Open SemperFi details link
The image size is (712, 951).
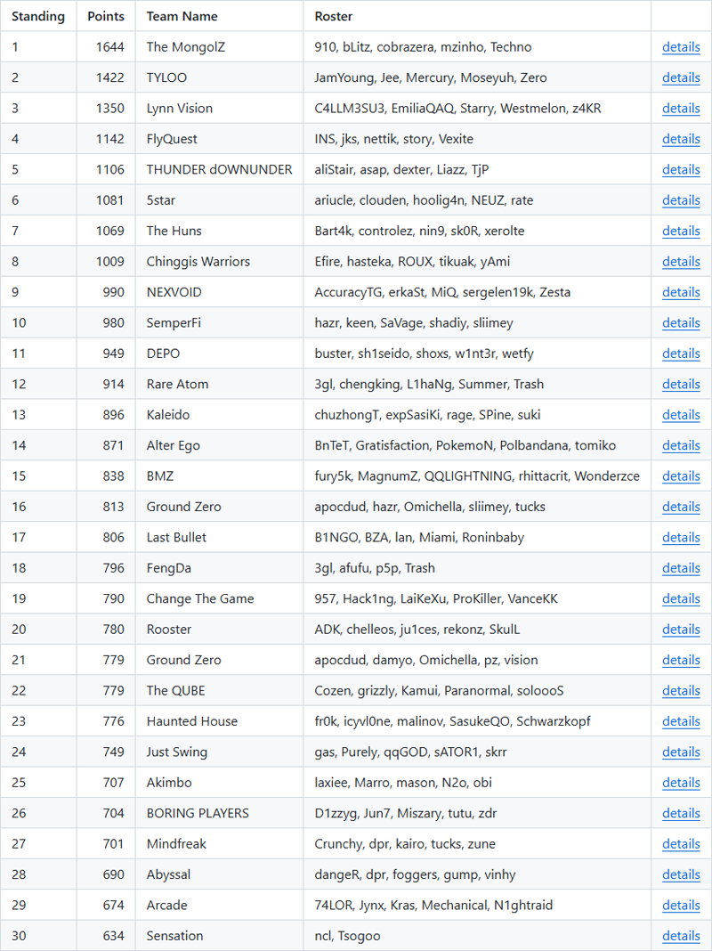pyautogui.click(x=681, y=322)
